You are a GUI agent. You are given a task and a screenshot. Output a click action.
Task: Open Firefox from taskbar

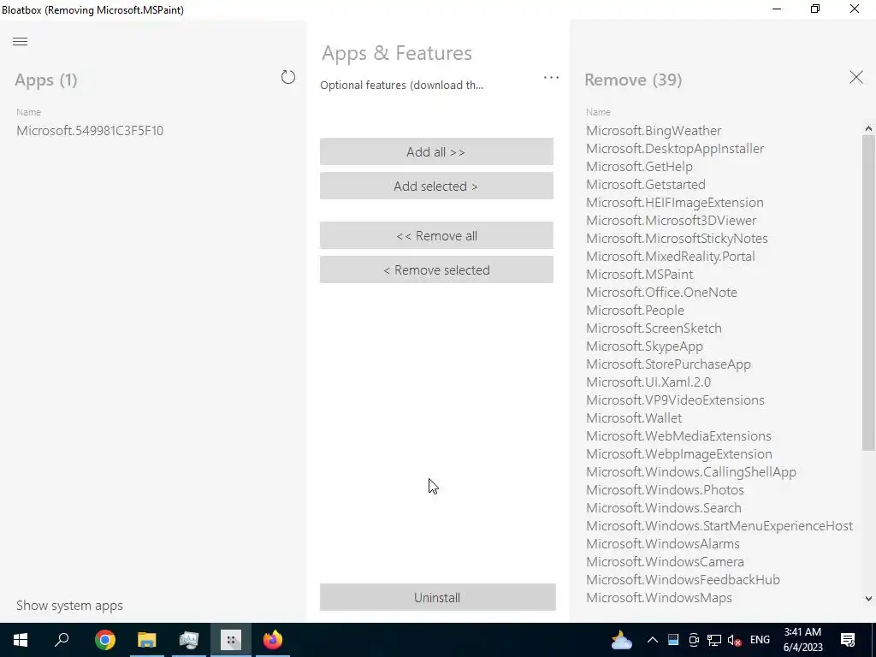click(x=273, y=640)
